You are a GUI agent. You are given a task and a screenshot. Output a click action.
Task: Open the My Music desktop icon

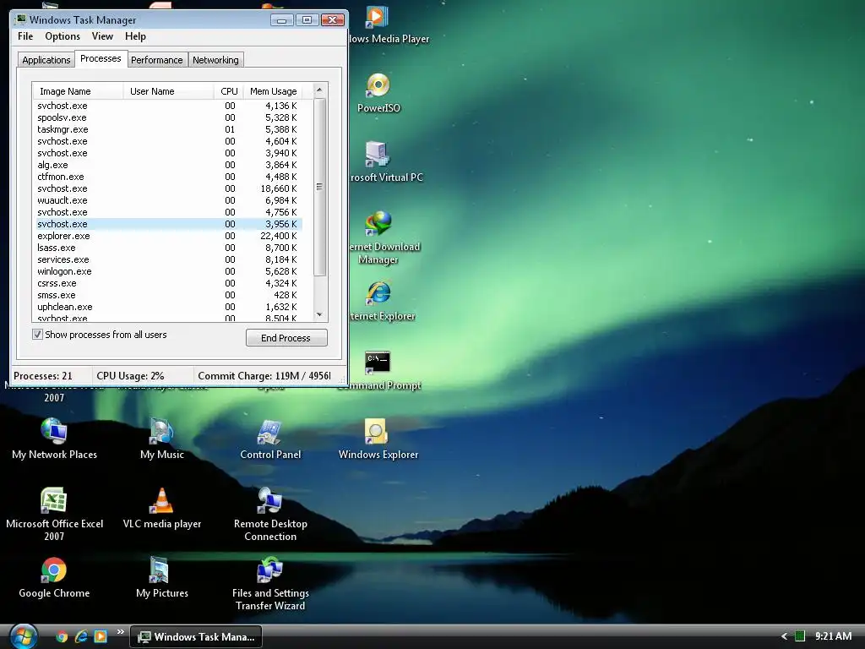[162, 439]
